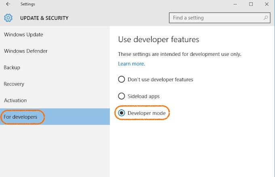
Task: Select For developers in the sidebar
Action: [21, 117]
